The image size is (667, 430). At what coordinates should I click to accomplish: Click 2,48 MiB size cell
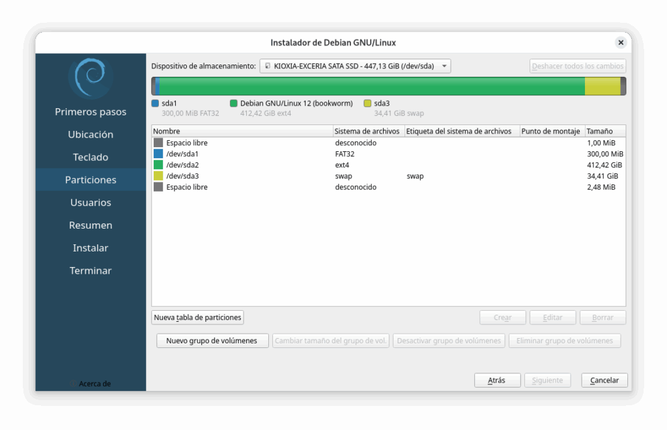601,187
